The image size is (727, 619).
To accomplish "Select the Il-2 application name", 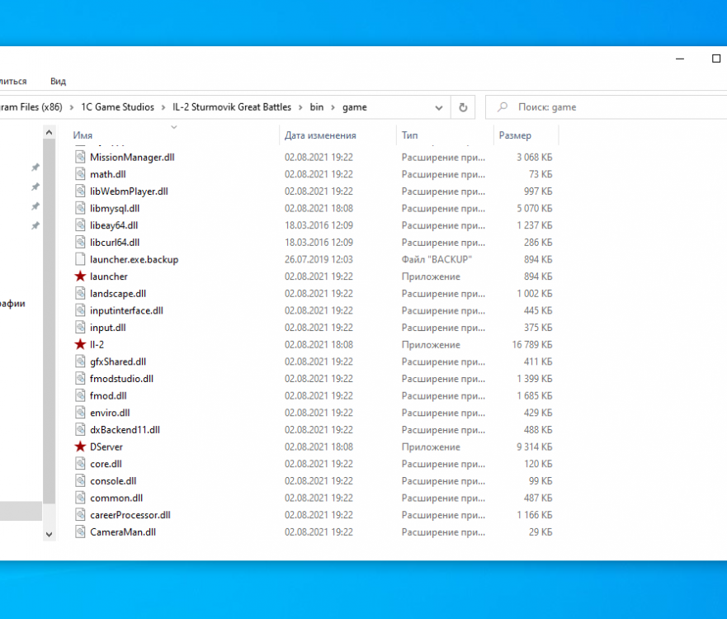I will tap(97, 344).
